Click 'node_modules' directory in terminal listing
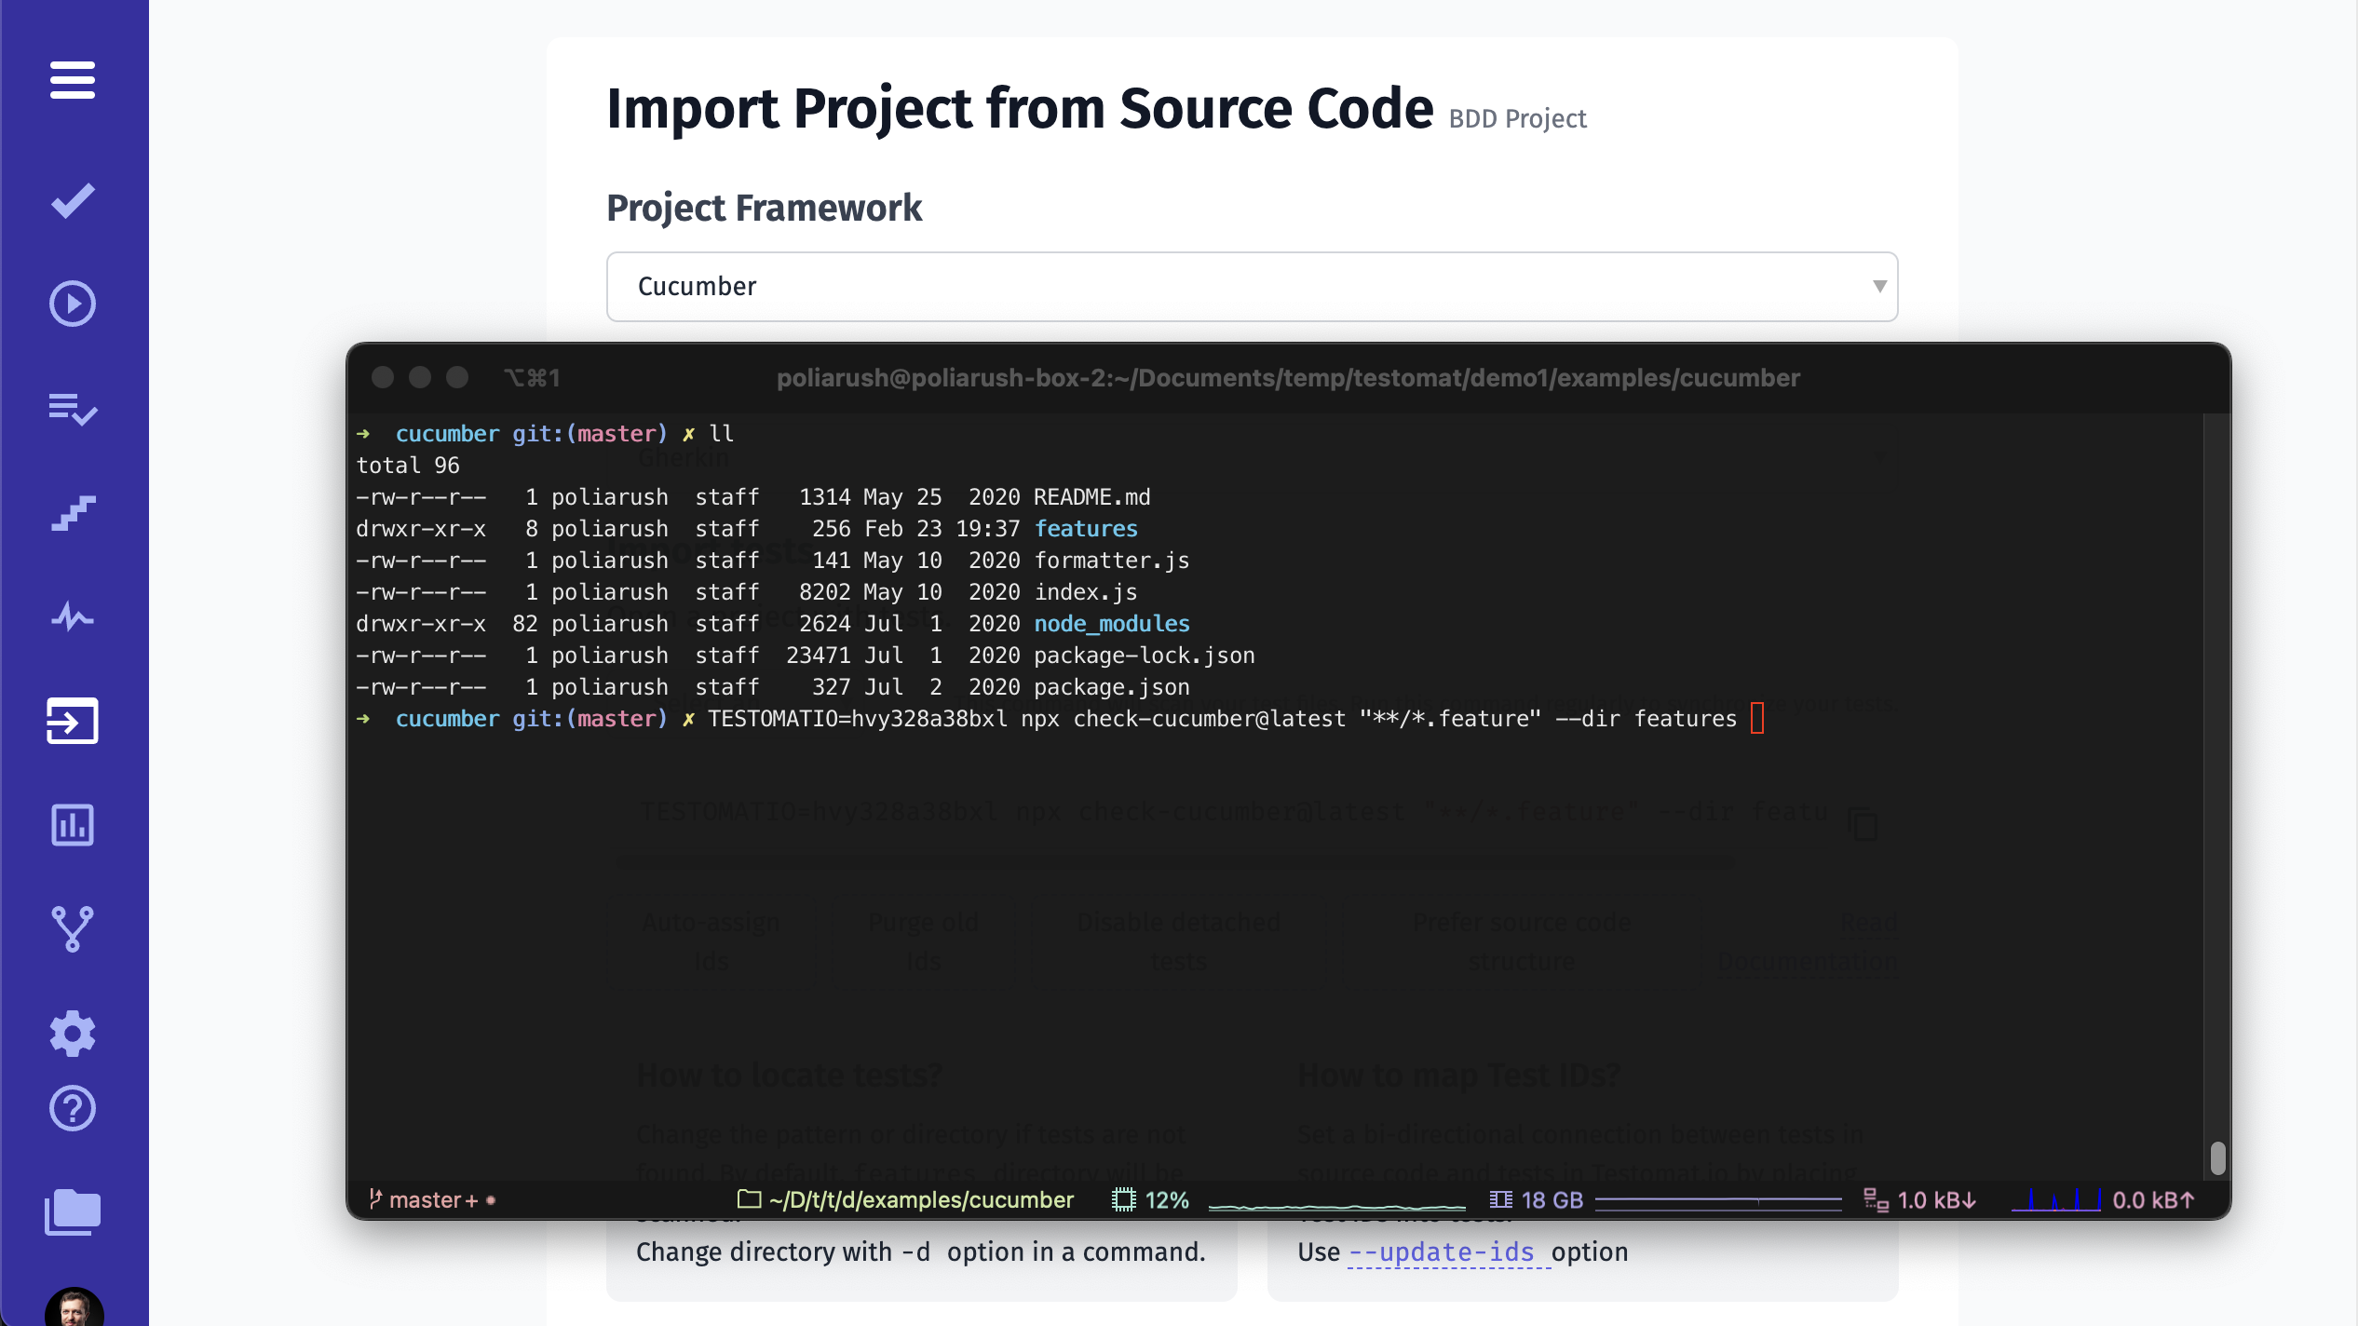 (1112, 624)
